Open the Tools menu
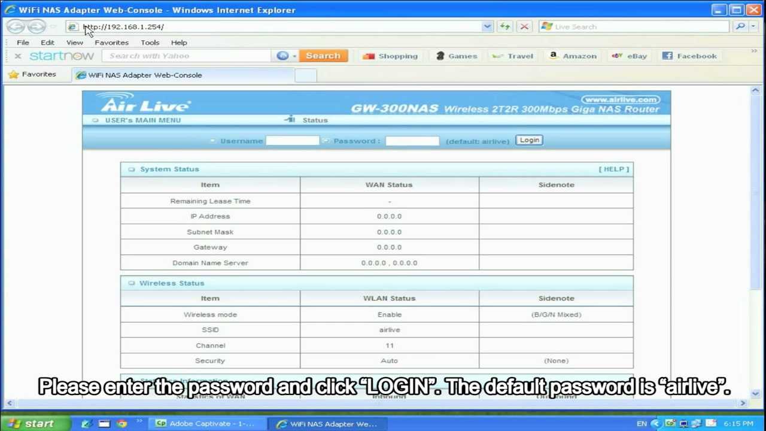This screenshot has height=431, width=766. pyautogui.click(x=150, y=43)
